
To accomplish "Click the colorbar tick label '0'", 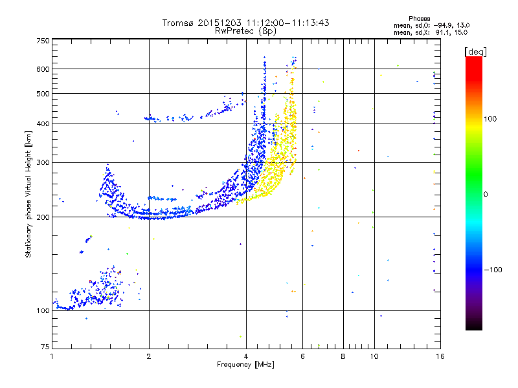I will pos(486,194).
